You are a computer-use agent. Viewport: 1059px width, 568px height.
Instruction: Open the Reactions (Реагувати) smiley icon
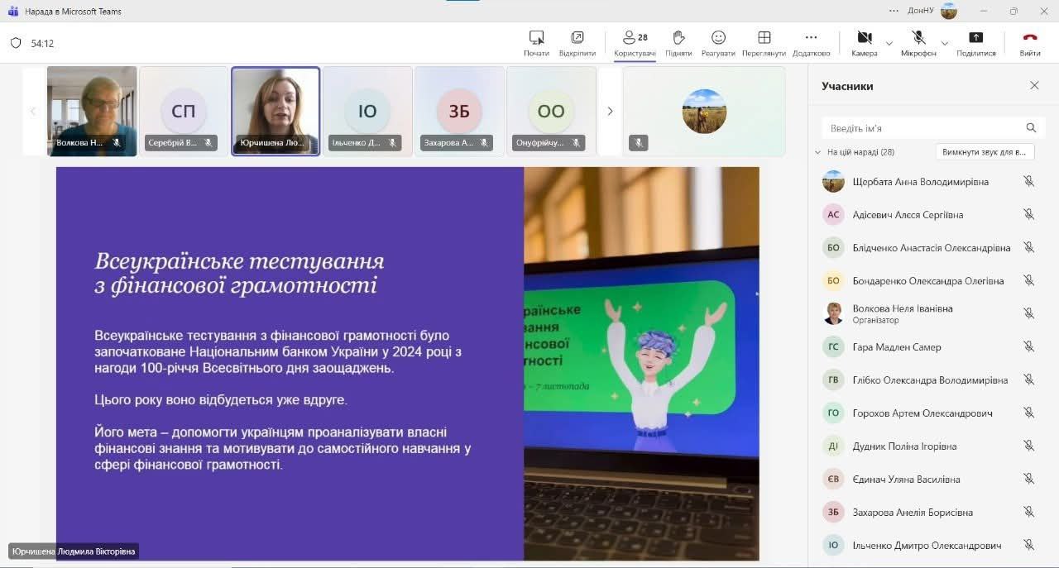pyautogui.click(x=718, y=38)
